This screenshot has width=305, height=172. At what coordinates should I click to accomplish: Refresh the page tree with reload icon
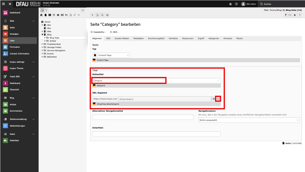pos(83,10)
